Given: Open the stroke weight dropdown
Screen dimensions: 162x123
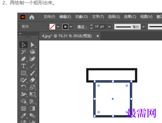Looking at the screenshot, I should pyautogui.click(x=109, y=27).
